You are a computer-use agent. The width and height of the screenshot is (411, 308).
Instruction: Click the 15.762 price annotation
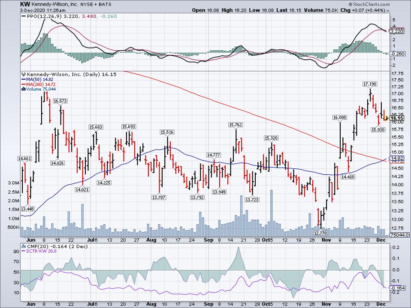coord(236,125)
